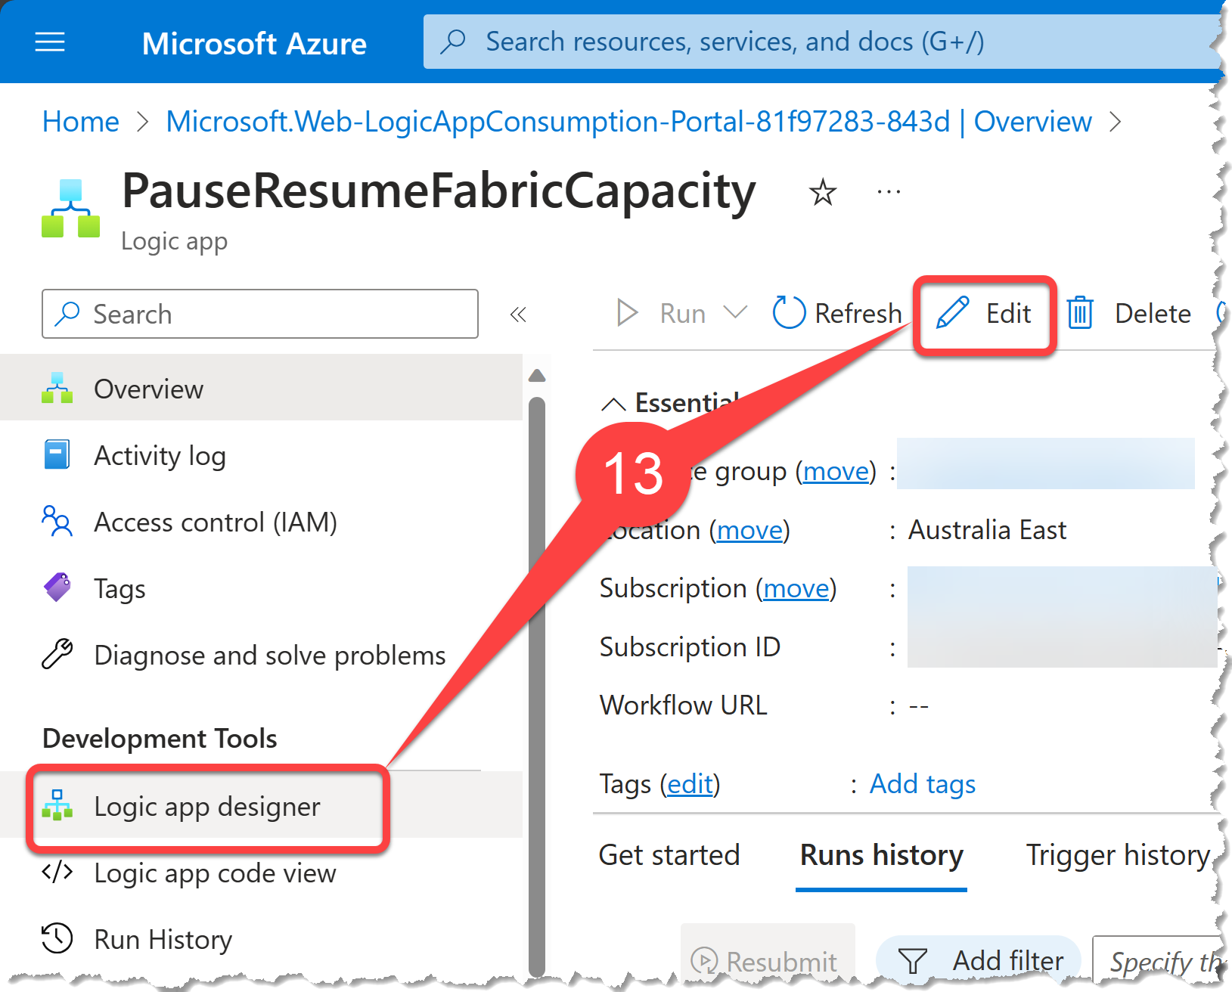Click the Workflow URL label

[684, 705]
